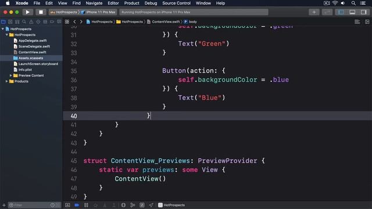The image size is (372, 209).
Task: Open the Editor menu
Action: tap(113, 3)
